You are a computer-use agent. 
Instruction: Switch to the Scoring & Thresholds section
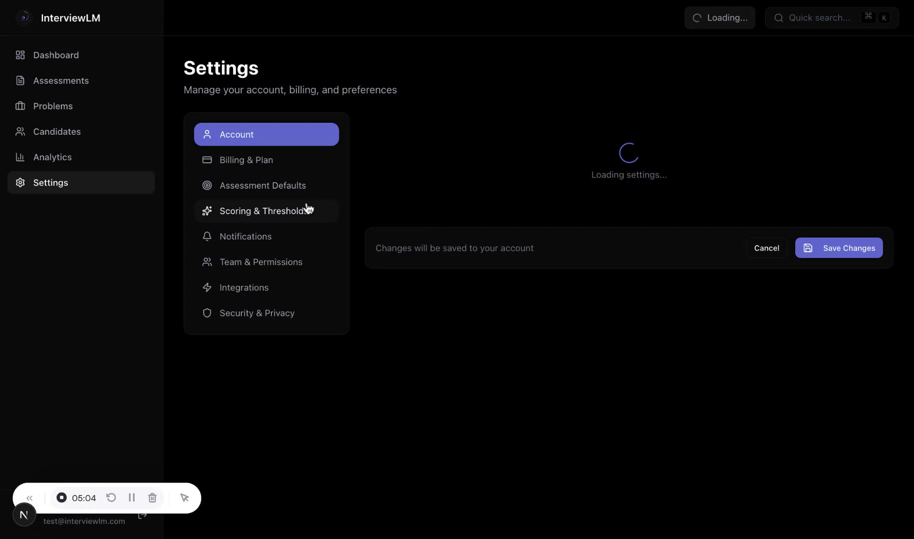coord(266,211)
